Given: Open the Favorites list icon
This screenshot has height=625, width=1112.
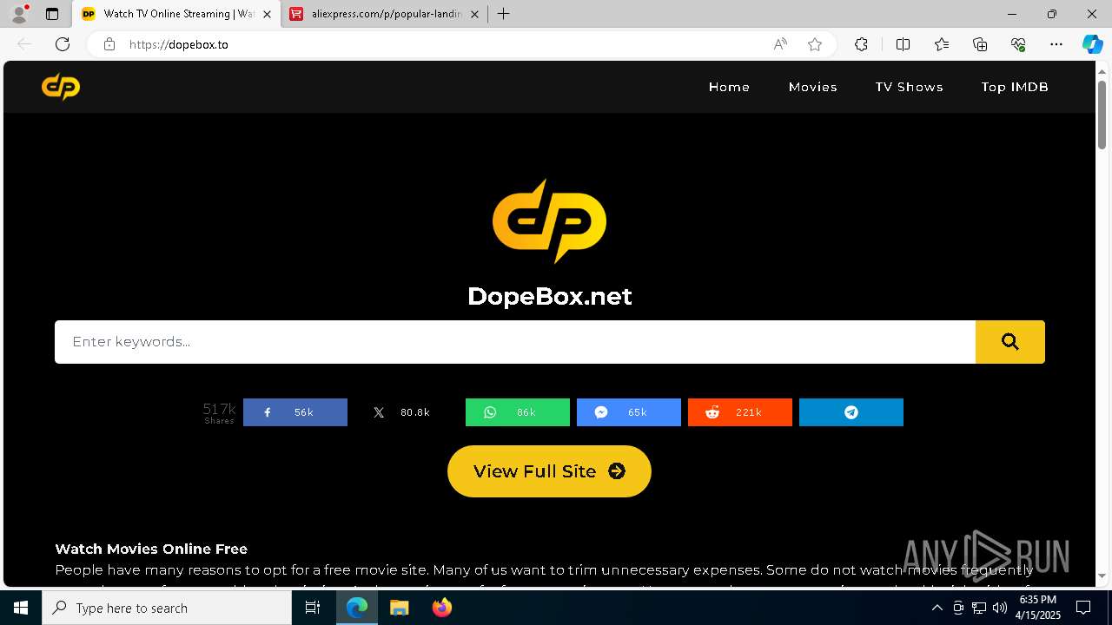Looking at the screenshot, I should point(942,44).
